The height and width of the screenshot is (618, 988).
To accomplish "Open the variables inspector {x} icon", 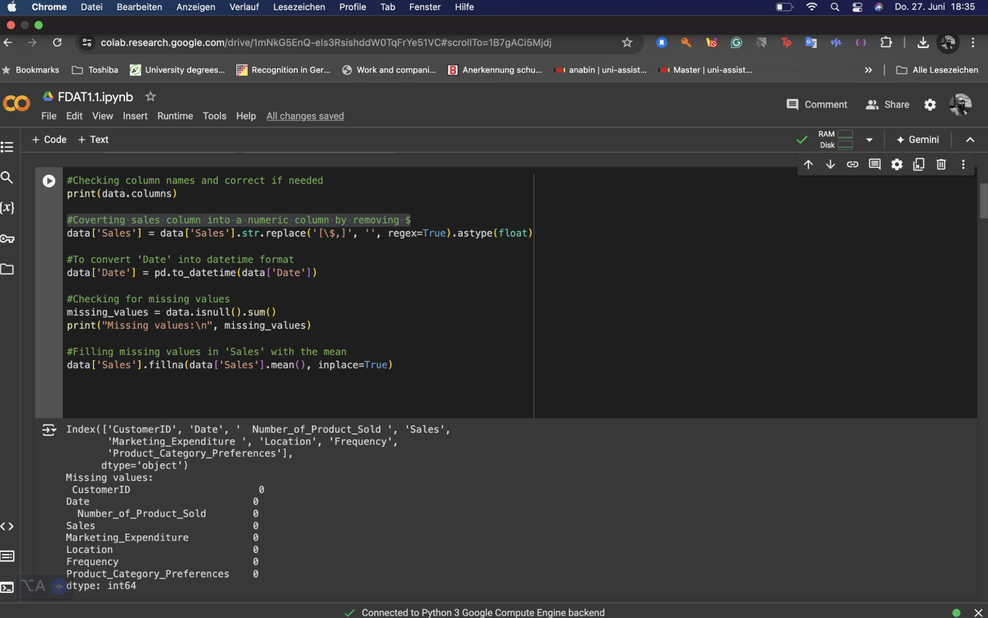I will (x=7, y=208).
